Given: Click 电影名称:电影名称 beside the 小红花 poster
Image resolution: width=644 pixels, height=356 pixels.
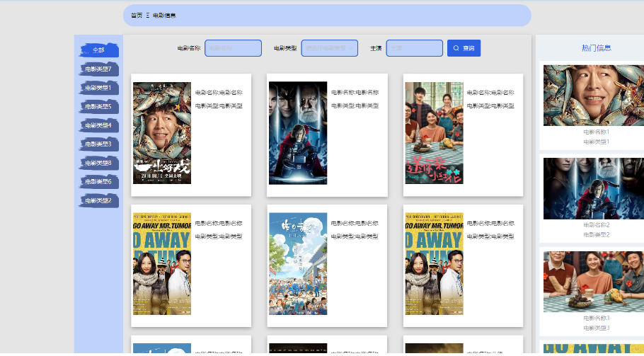Looking at the screenshot, I should point(491,93).
